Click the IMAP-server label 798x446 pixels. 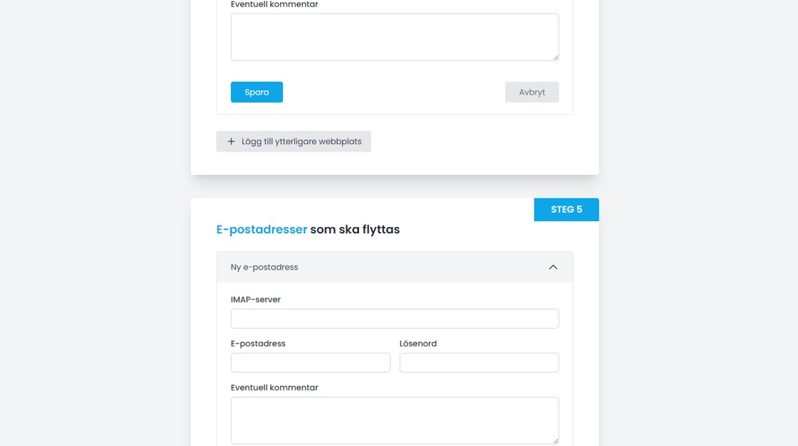pyautogui.click(x=256, y=300)
